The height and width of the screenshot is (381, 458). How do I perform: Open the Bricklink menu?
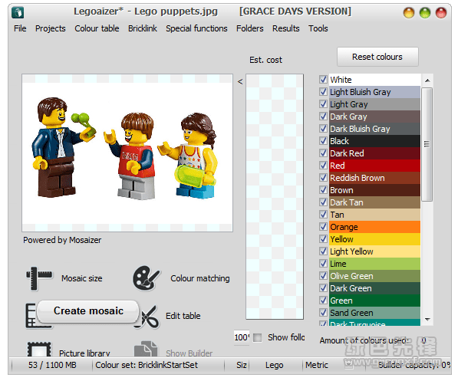[143, 28]
